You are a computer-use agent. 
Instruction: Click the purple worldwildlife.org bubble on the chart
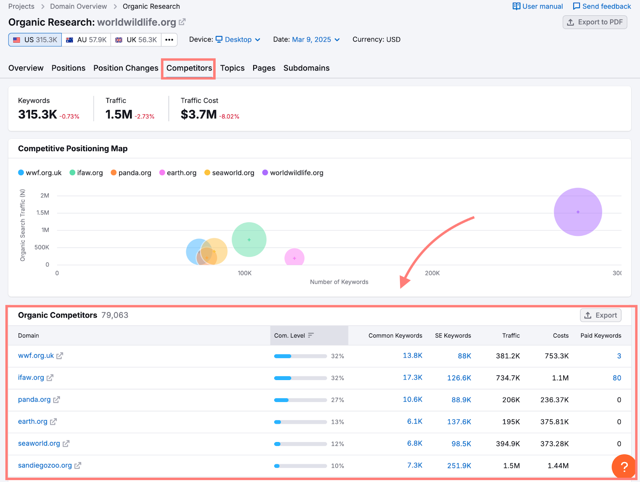pyautogui.click(x=578, y=212)
